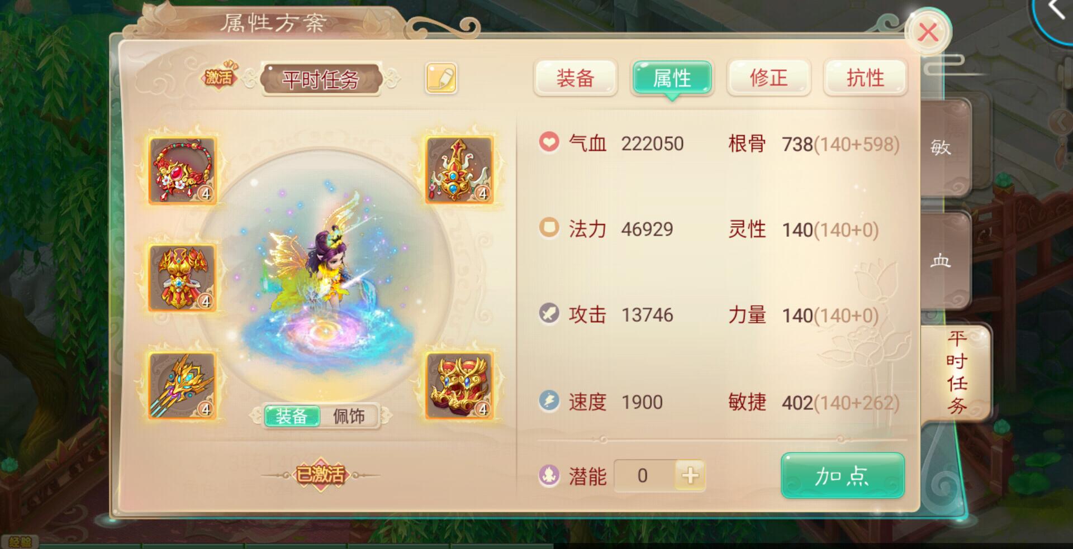Tap the 气血 heart icon

pyautogui.click(x=549, y=142)
